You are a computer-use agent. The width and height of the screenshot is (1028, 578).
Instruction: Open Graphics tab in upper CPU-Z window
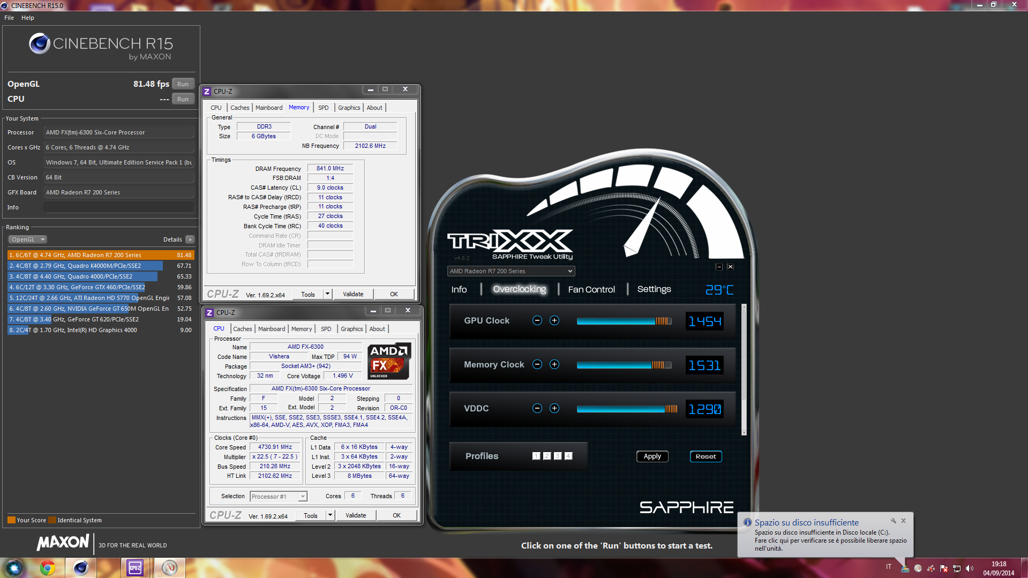[x=349, y=108]
